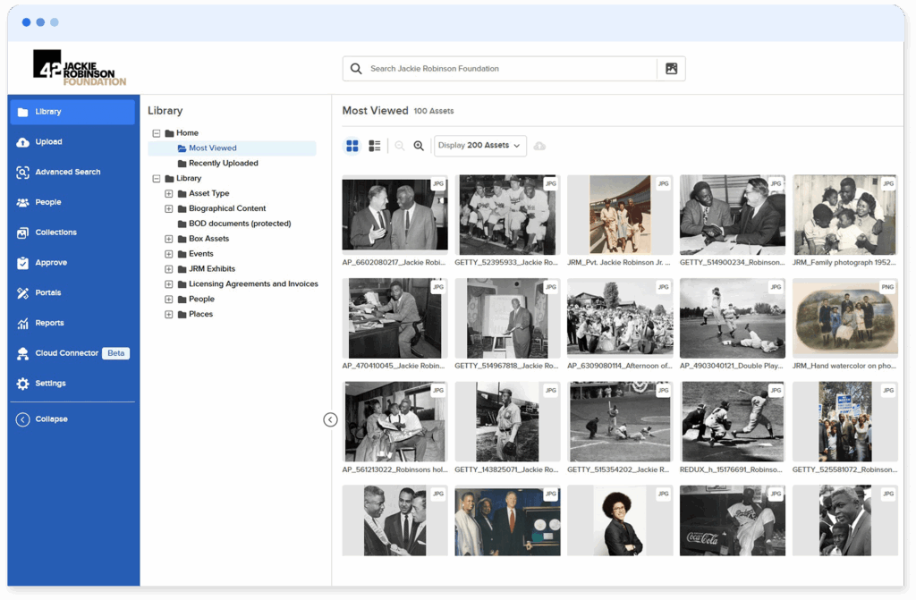Click the zoom in thumbnails icon
Screen dimensions: 916x600
[x=419, y=146]
